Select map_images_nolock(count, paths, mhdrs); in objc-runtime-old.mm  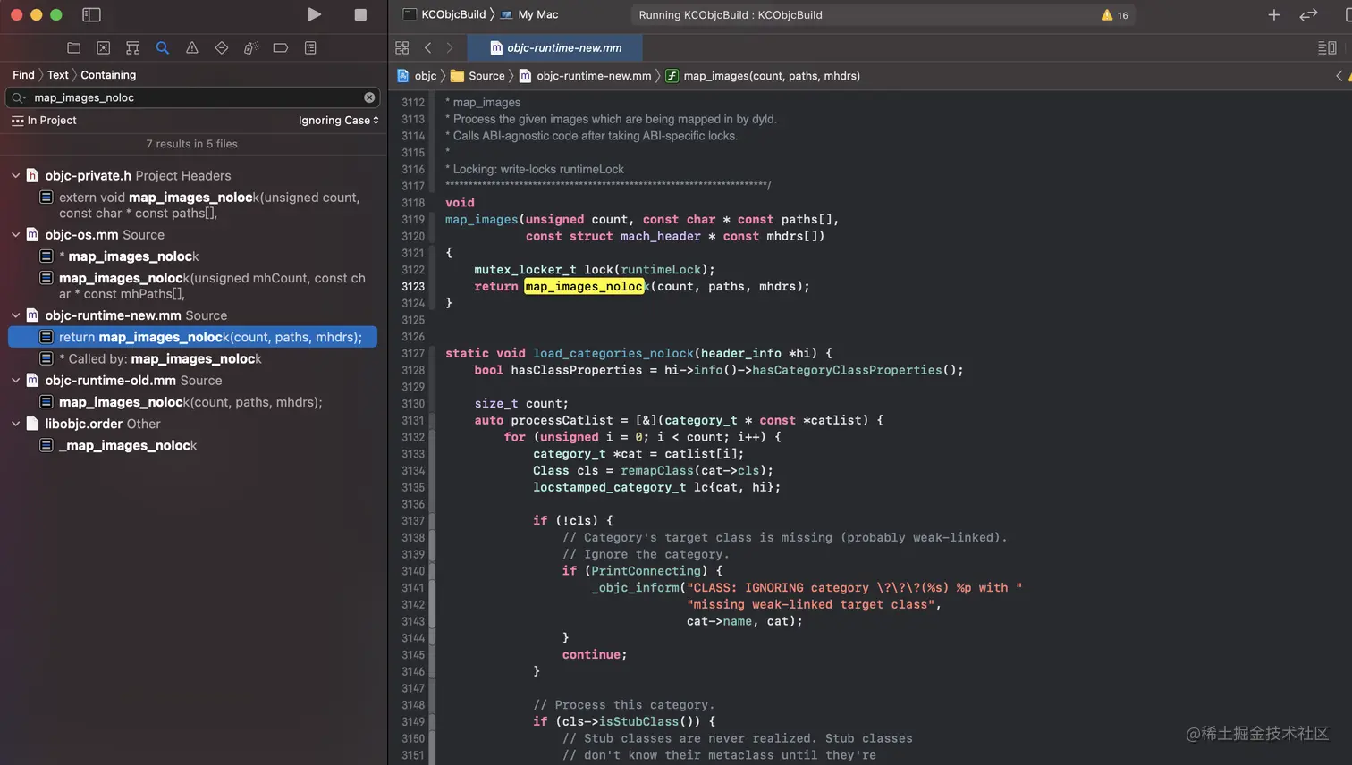point(192,402)
